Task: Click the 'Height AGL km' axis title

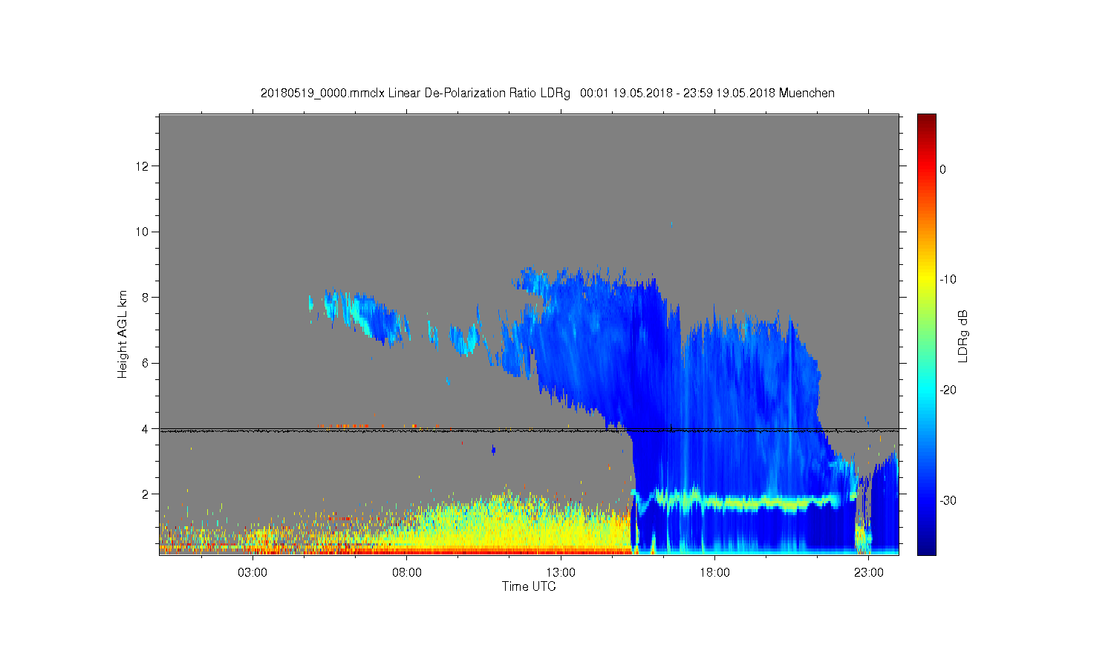Action: pyautogui.click(x=123, y=334)
